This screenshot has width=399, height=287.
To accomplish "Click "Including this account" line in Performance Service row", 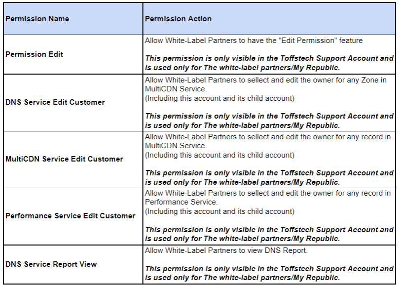I will coord(219,211).
